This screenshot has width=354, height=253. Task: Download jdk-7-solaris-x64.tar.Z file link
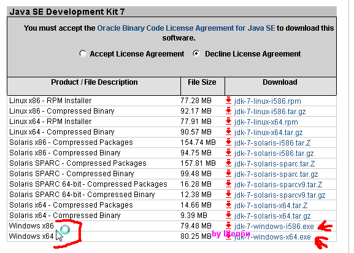(271, 205)
